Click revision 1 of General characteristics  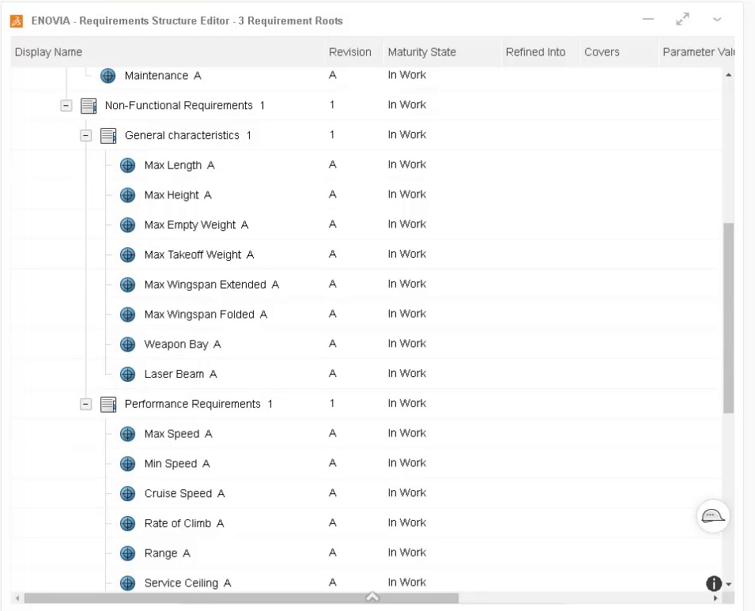point(332,135)
